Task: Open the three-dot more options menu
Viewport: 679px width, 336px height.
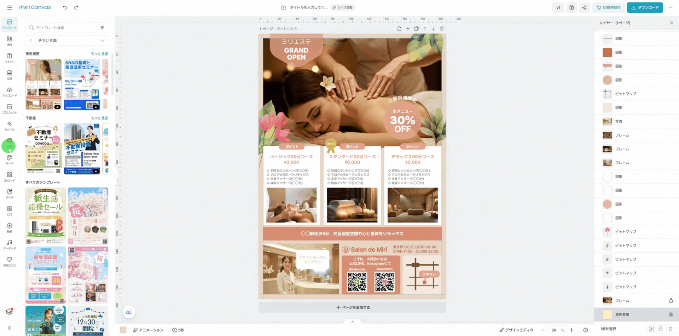Action: tap(671, 7)
